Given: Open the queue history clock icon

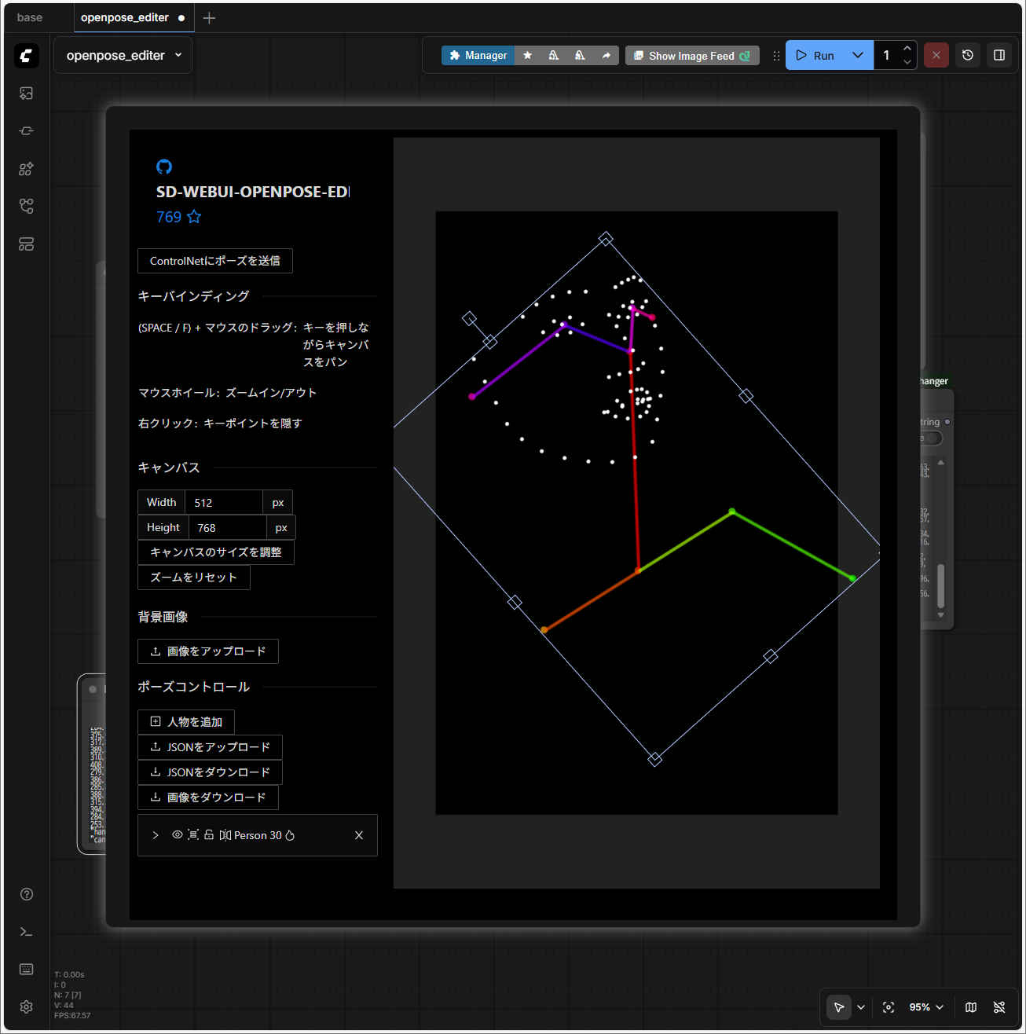Looking at the screenshot, I should [x=968, y=55].
